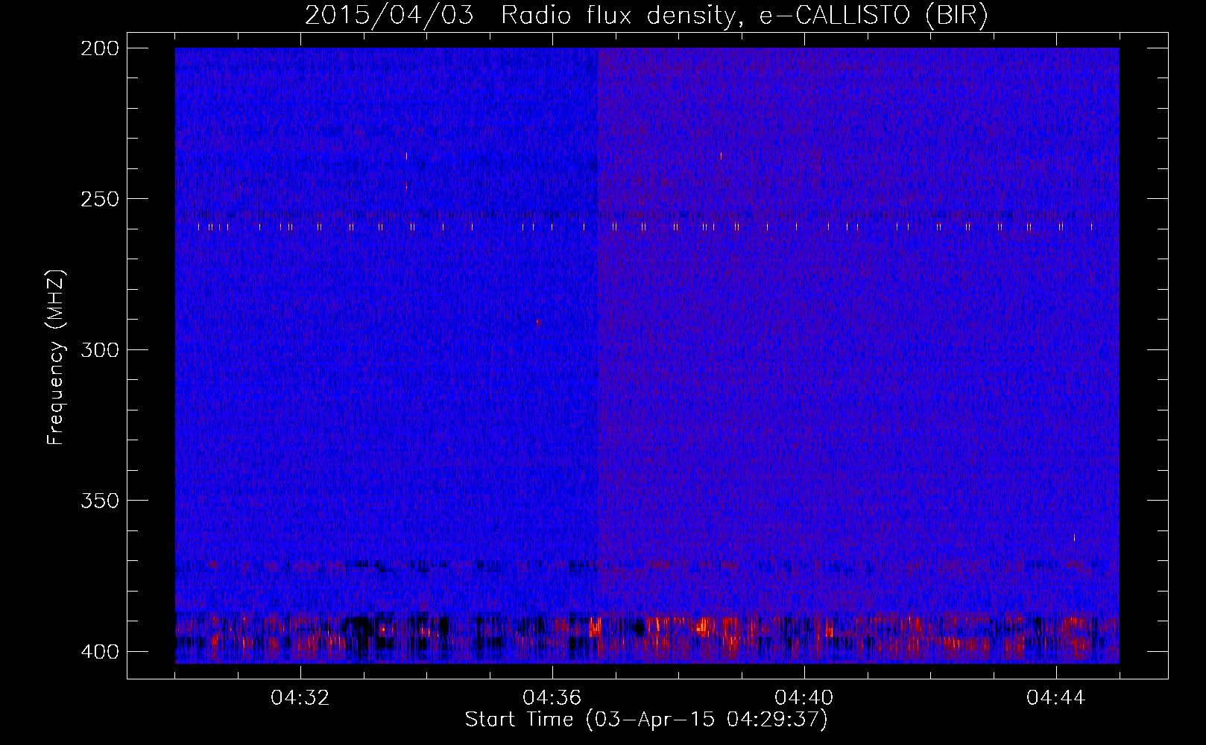Image resolution: width=1206 pixels, height=745 pixels.
Task: Click the 04:44 time tick label
Action: pyautogui.click(x=1056, y=698)
